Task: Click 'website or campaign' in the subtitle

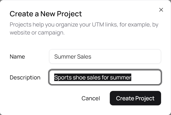Action: (x=37, y=33)
